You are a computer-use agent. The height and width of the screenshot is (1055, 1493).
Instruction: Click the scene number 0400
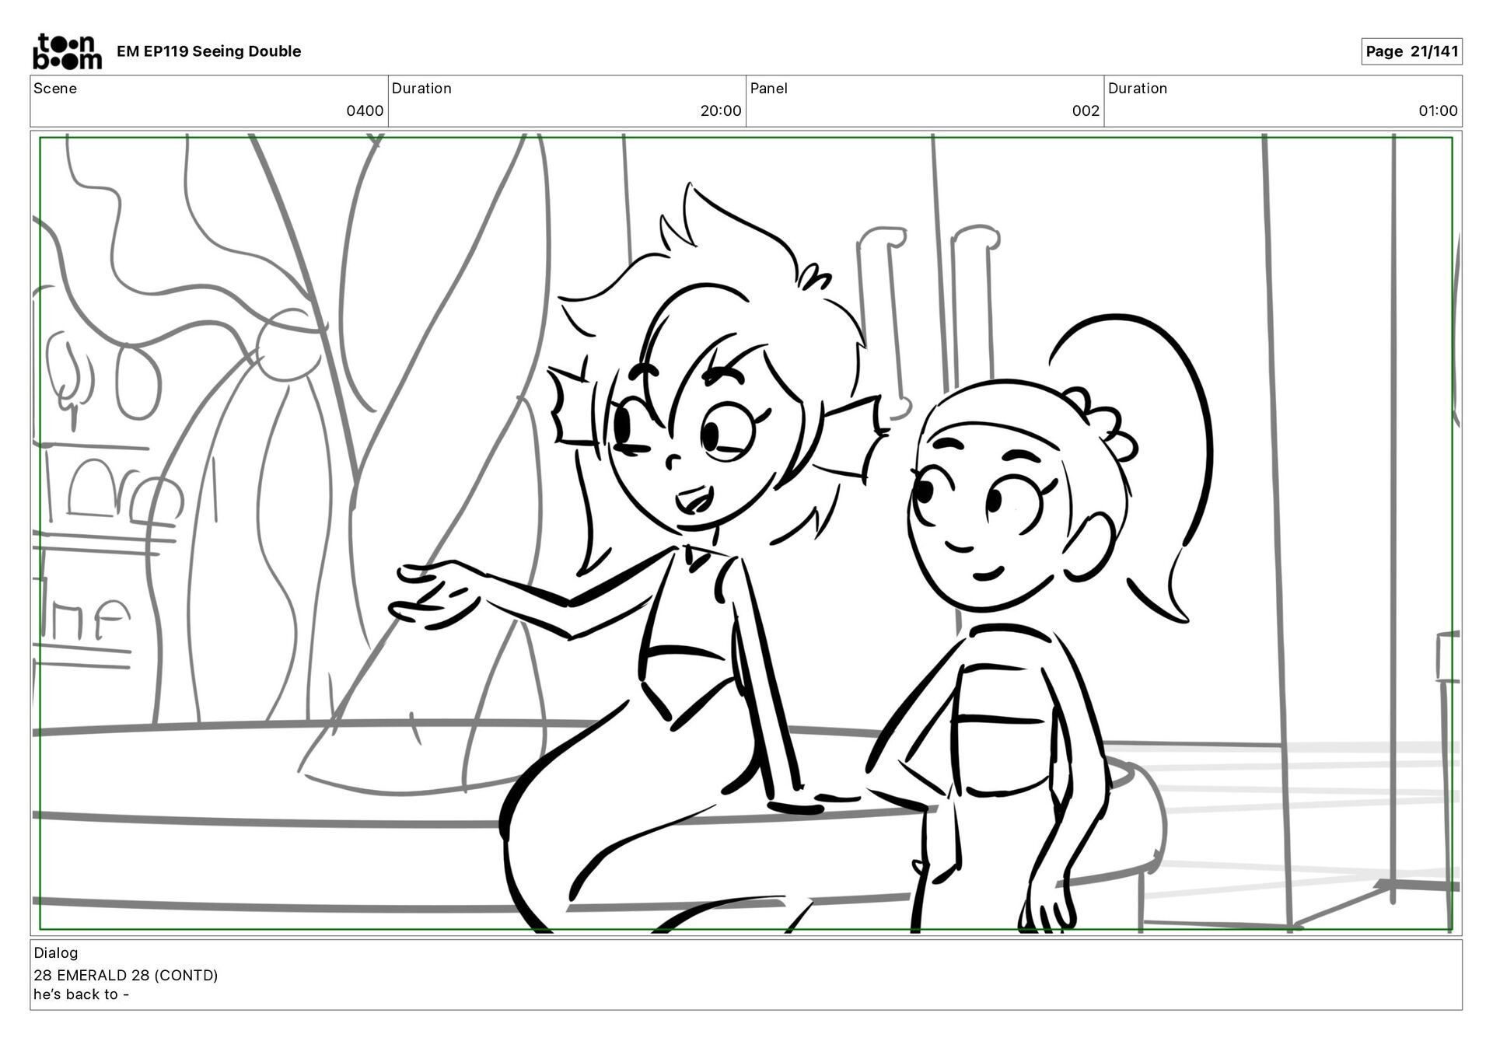point(365,111)
